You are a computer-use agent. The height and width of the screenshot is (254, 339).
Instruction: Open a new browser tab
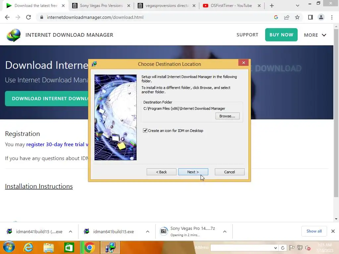272,6
